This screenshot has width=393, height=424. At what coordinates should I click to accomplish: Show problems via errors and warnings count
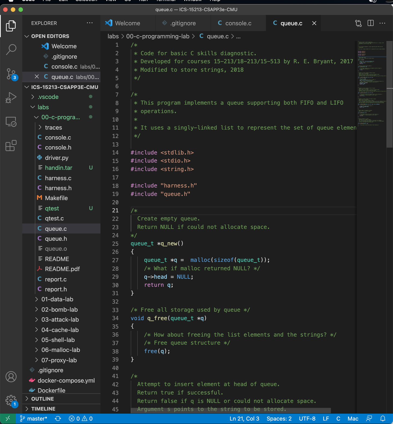tap(81, 419)
